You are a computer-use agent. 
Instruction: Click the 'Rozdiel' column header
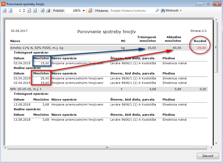[200, 41]
